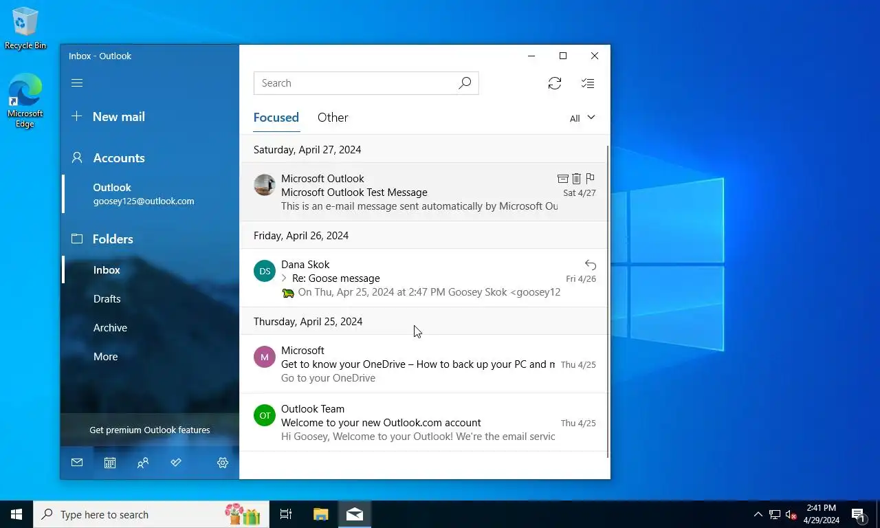The width and height of the screenshot is (880, 528).
Task: Click the Saturday, April 27, 2024 header
Action: click(x=307, y=150)
